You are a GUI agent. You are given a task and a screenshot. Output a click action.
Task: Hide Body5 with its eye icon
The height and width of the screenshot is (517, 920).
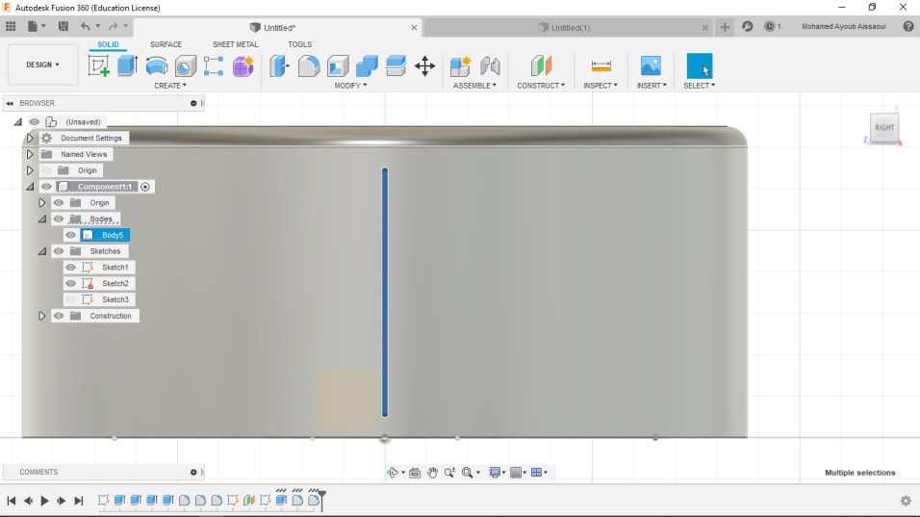pos(70,235)
